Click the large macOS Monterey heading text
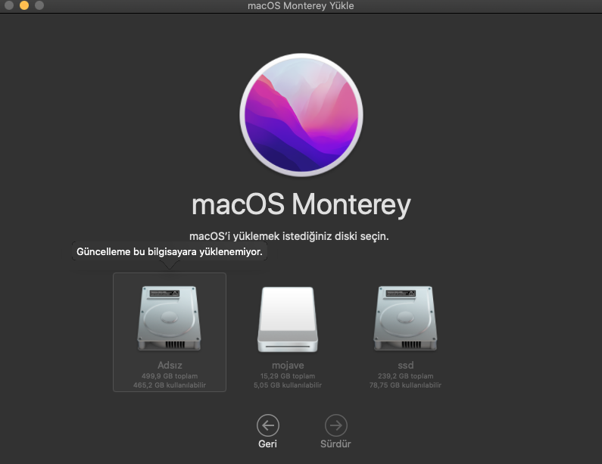Screen dimensions: 602x464 click(301, 204)
